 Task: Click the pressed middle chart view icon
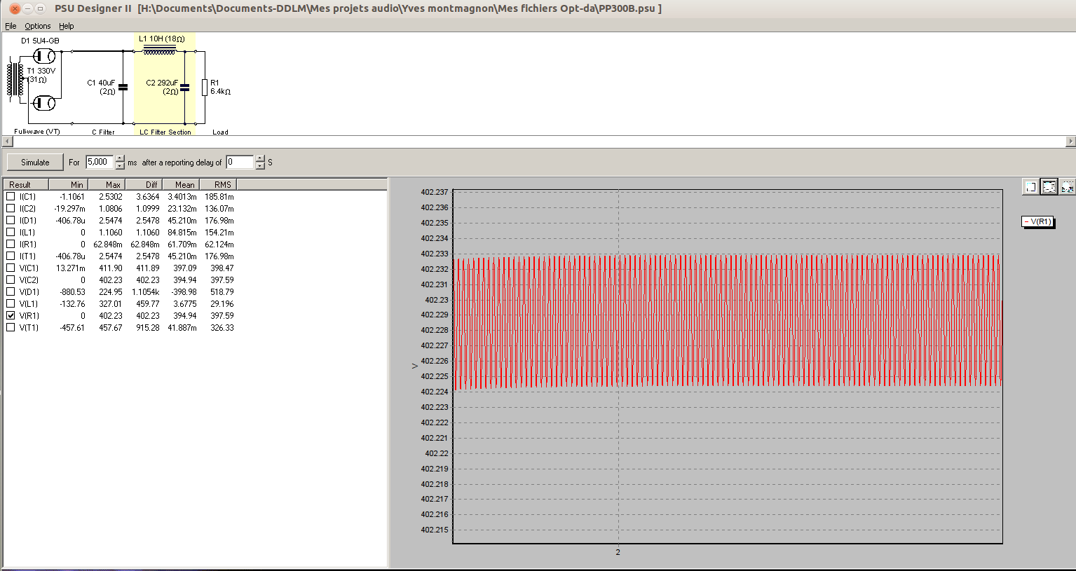click(1049, 187)
